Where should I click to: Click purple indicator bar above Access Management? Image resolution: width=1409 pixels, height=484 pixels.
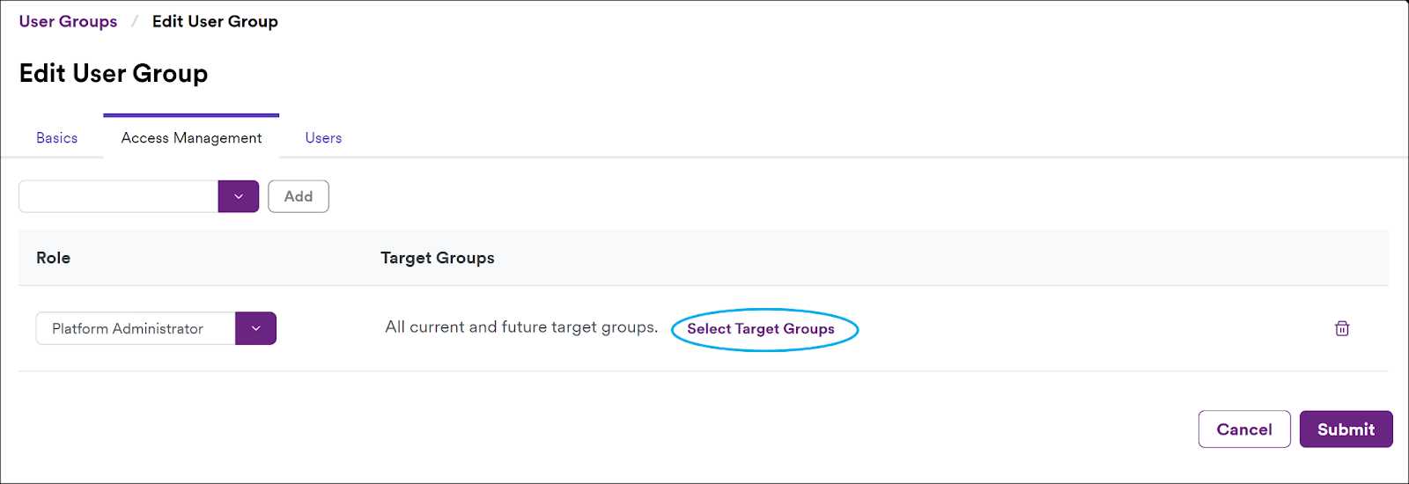click(191, 115)
